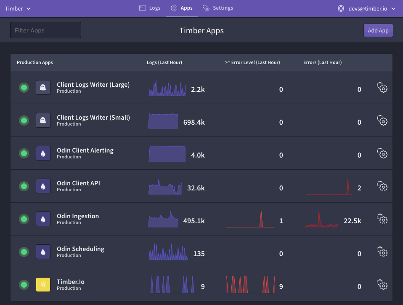Viewport: 403px width, 305px height.
Task: Click droplet icon of Odin Client Alerting
Action: click(x=43, y=153)
